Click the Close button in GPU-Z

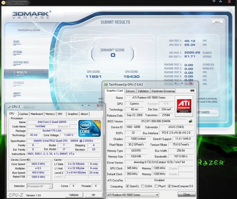click(x=187, y=195)
